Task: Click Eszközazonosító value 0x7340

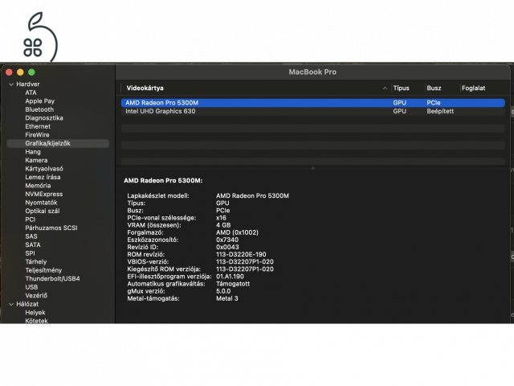Action: [x=227, y=240]
